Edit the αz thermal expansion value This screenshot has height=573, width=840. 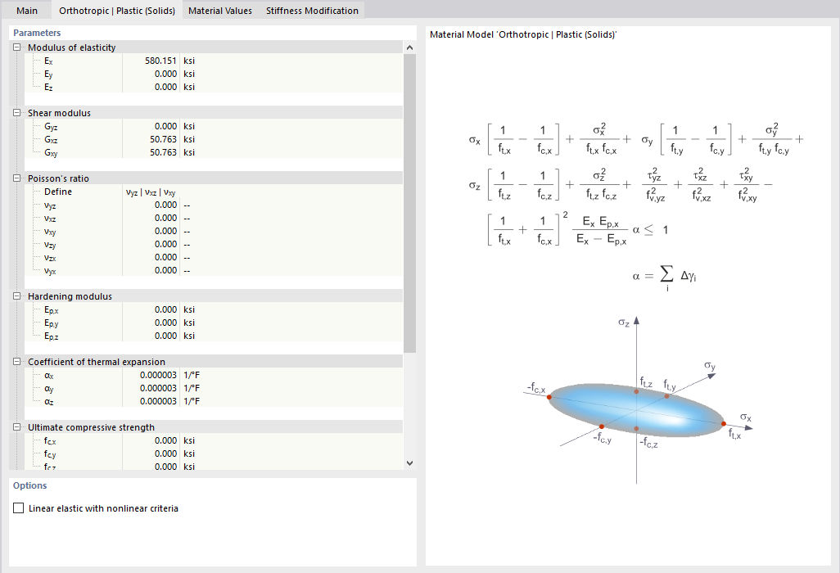click(x=151, y=401)
